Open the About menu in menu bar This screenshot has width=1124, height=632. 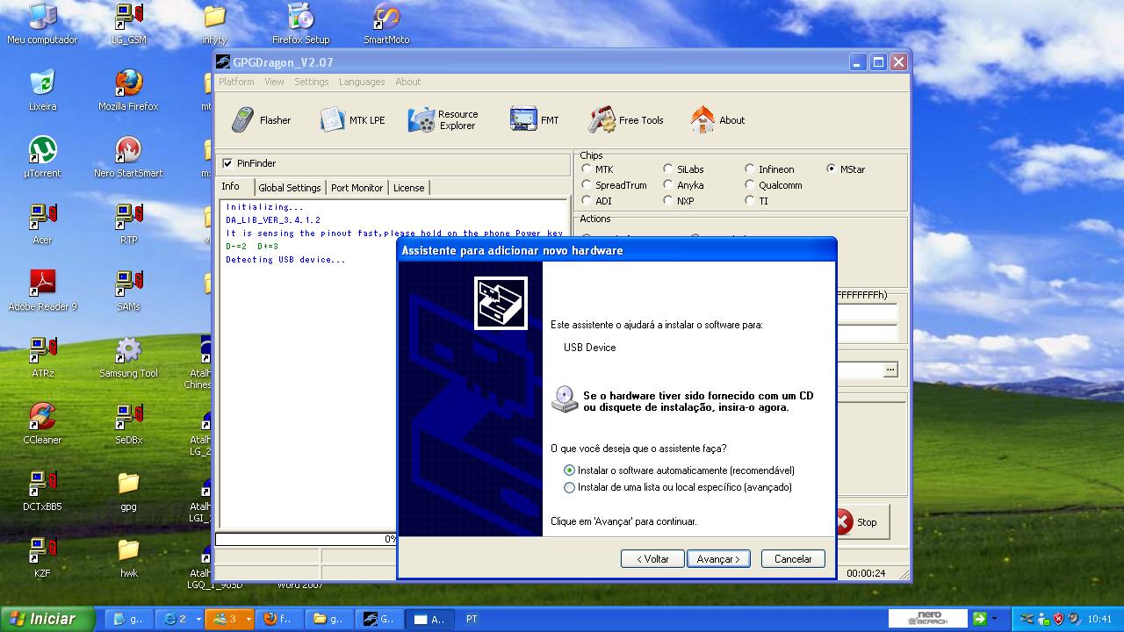[407, 82]
